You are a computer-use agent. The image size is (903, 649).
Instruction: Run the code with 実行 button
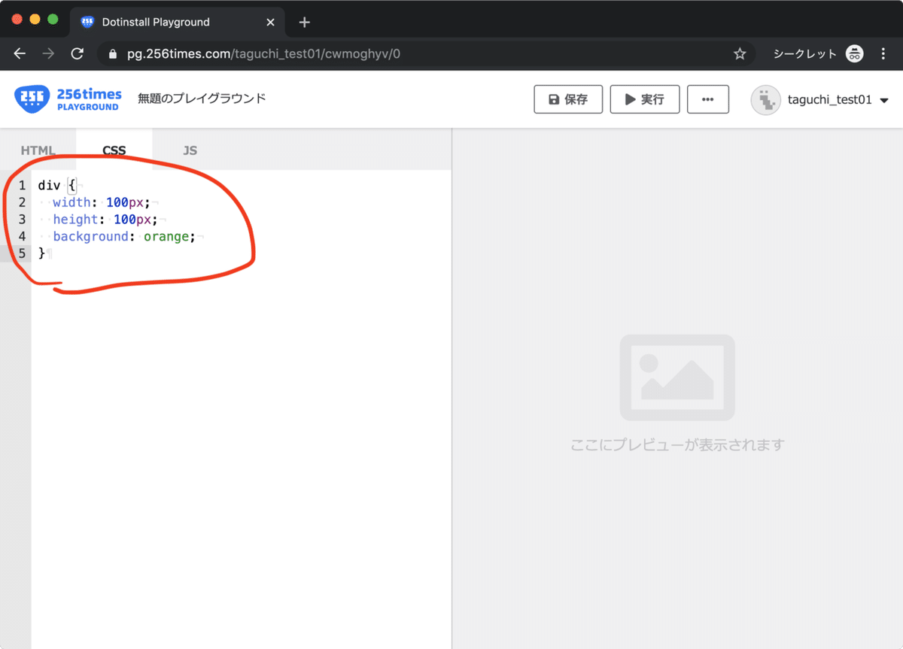tap(645, 99)
